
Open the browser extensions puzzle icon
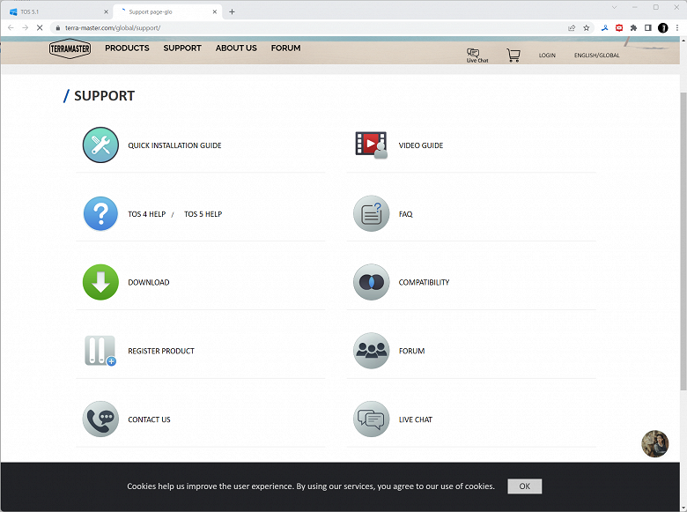pos(633,27)
